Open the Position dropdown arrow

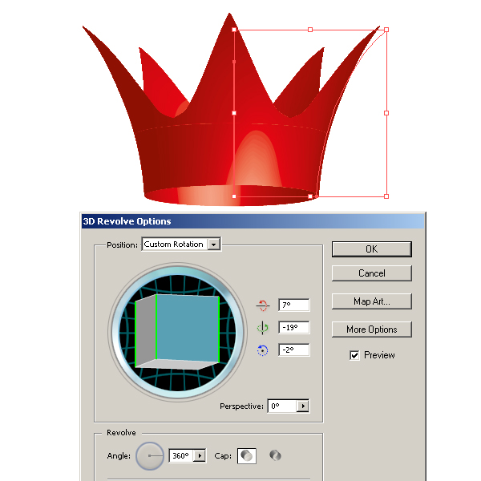pyautogui.click(x=214, y=245)
